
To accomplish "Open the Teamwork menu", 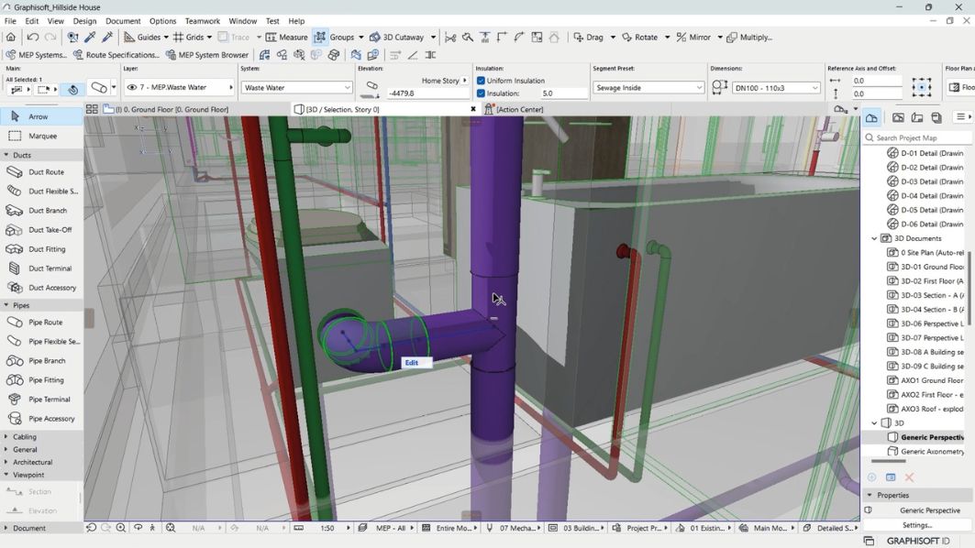I will point(202,20).
